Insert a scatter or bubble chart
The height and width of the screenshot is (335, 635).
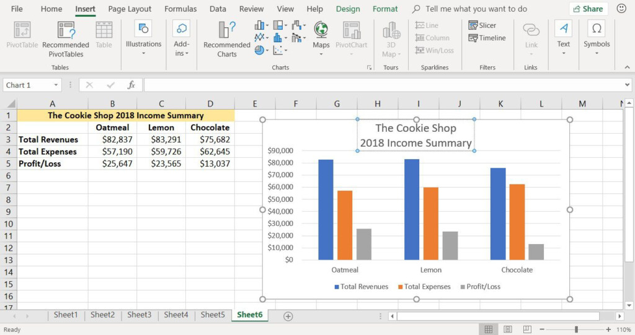[x=278, y=50]
